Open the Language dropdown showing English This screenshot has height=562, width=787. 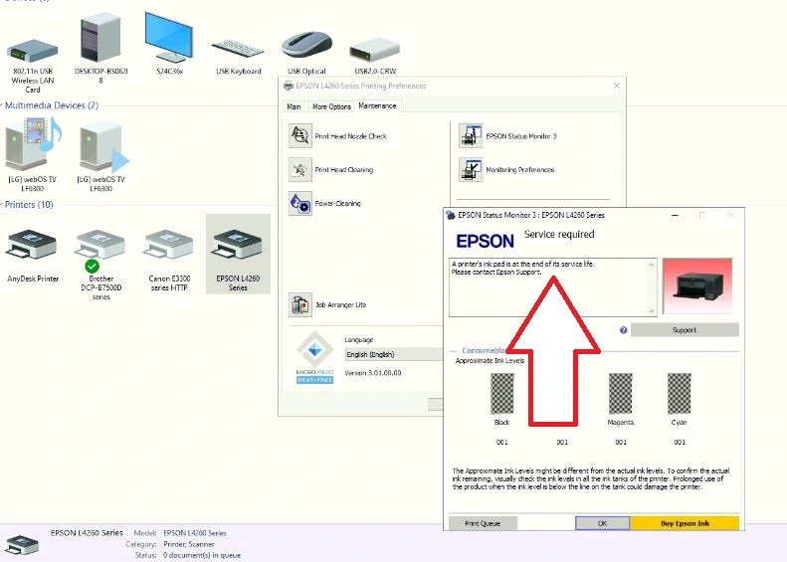394,354
